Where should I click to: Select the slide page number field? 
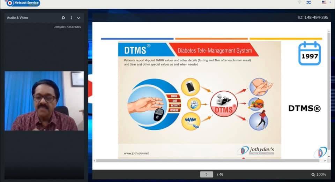[x=206, y=174]
